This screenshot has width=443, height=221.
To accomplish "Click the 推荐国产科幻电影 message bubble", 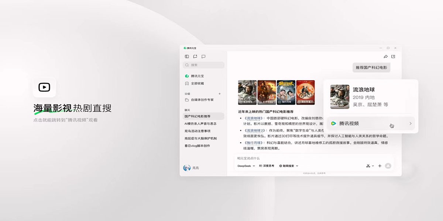I will 371,67.
